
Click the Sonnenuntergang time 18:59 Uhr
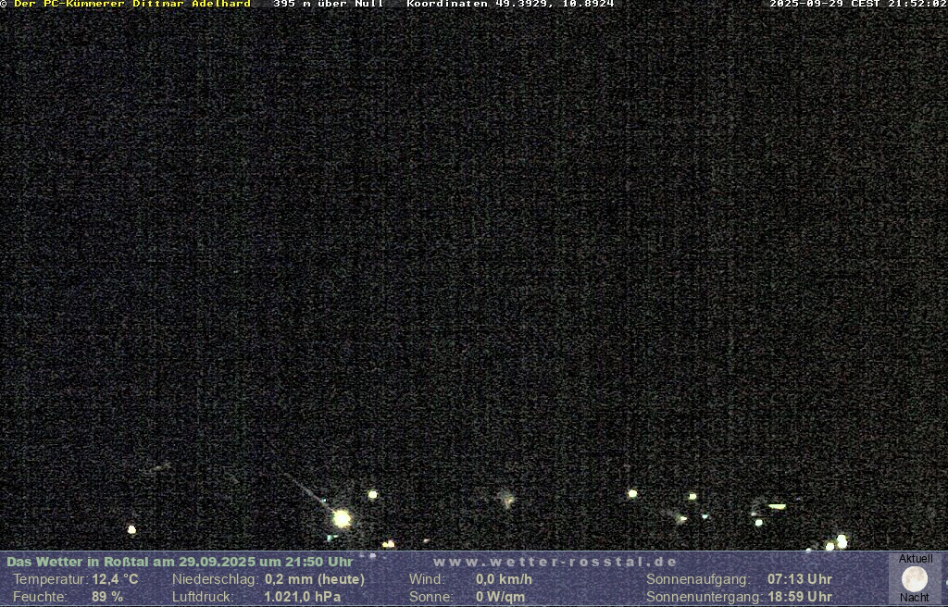pyautogui.click(x=799, y=597)
